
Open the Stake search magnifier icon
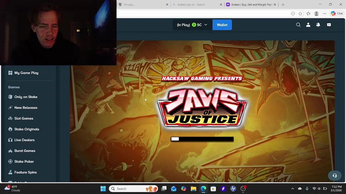point(298,25)
